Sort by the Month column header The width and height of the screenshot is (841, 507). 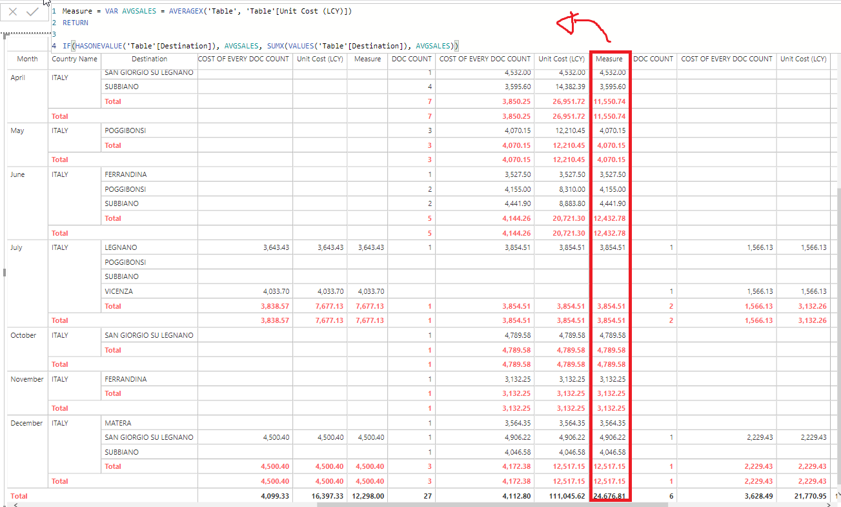click(27, 59)
